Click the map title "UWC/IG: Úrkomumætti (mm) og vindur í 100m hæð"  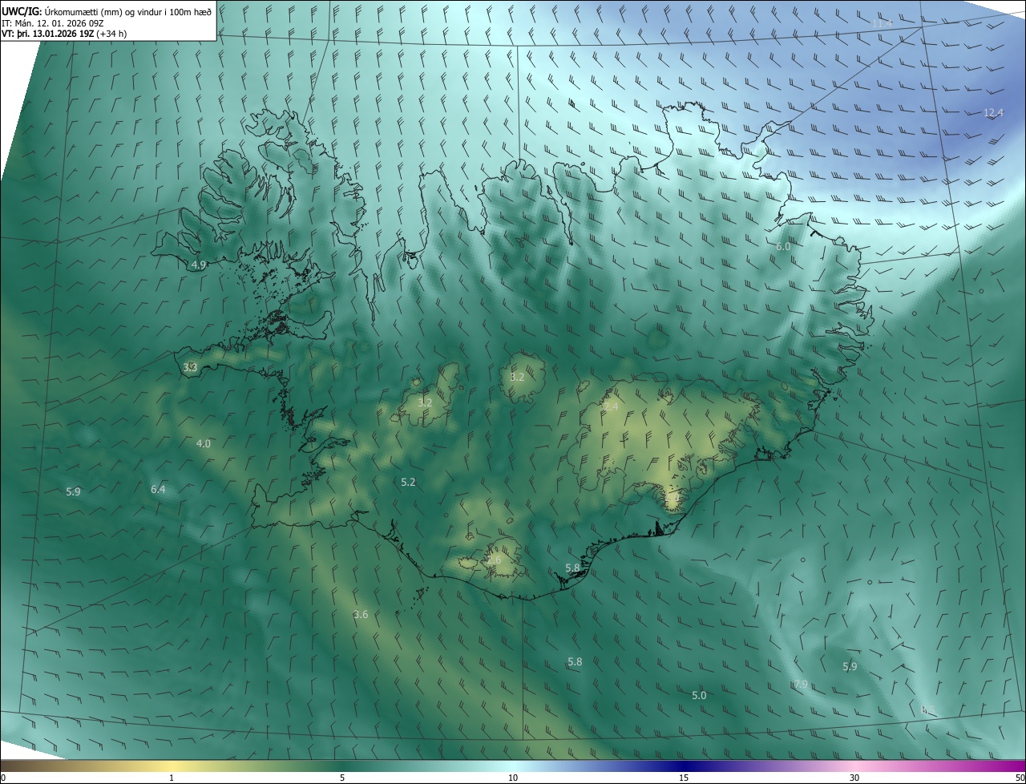(x=107, y=11)
